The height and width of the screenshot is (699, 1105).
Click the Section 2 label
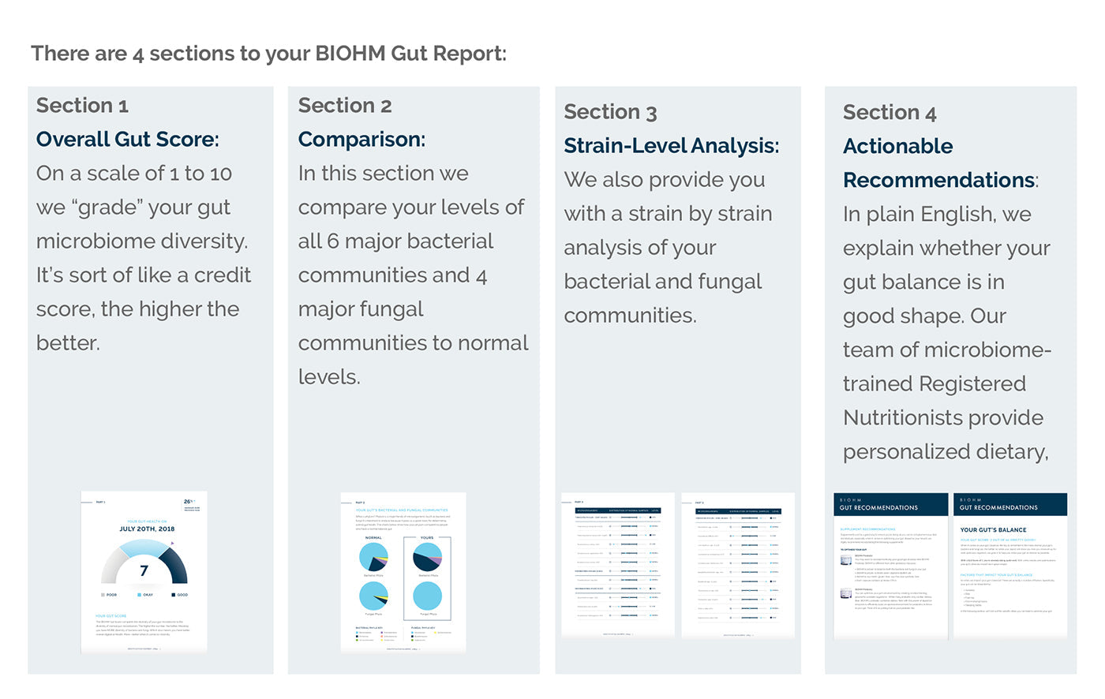(345, 106)
